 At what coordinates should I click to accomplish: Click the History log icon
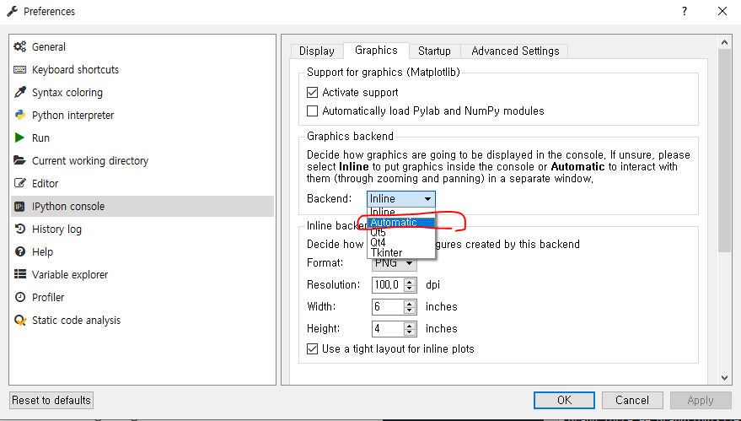tap(20, 229)
